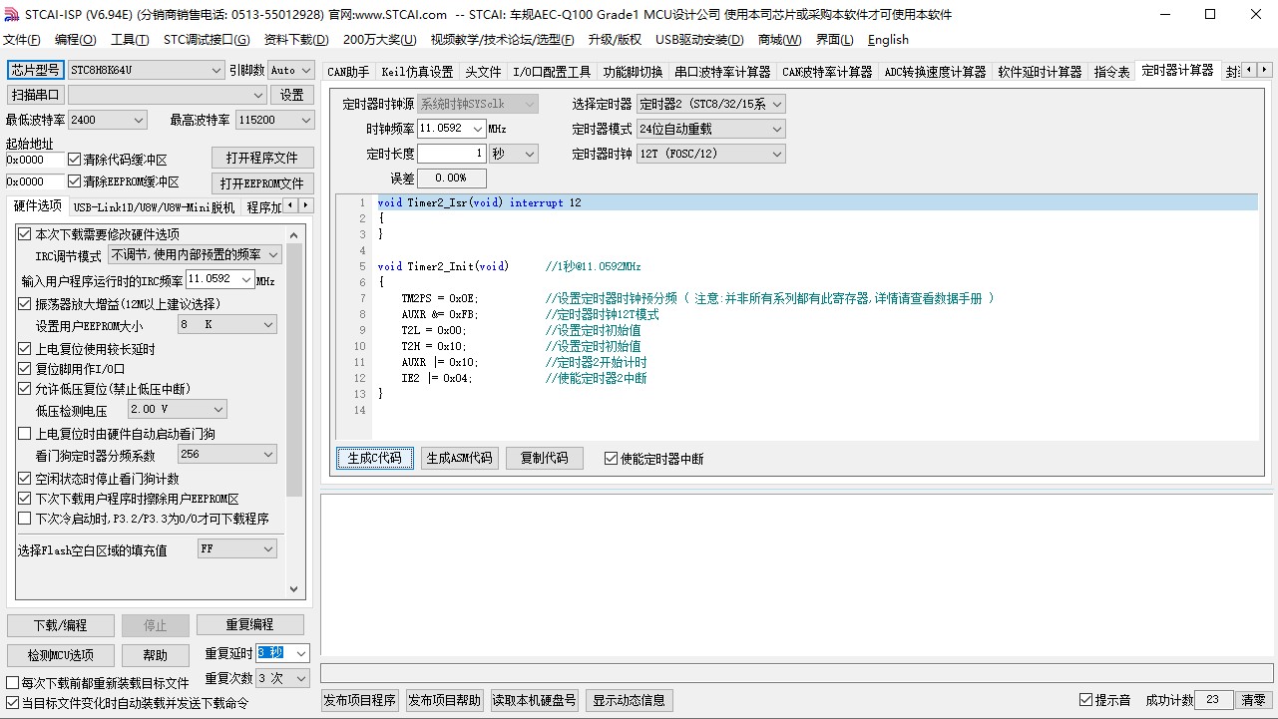This screenshot has height=719, width=1278.
Task: Enable '上电复位时由硬件自动启动看门狗'
Action: point(25,434)
